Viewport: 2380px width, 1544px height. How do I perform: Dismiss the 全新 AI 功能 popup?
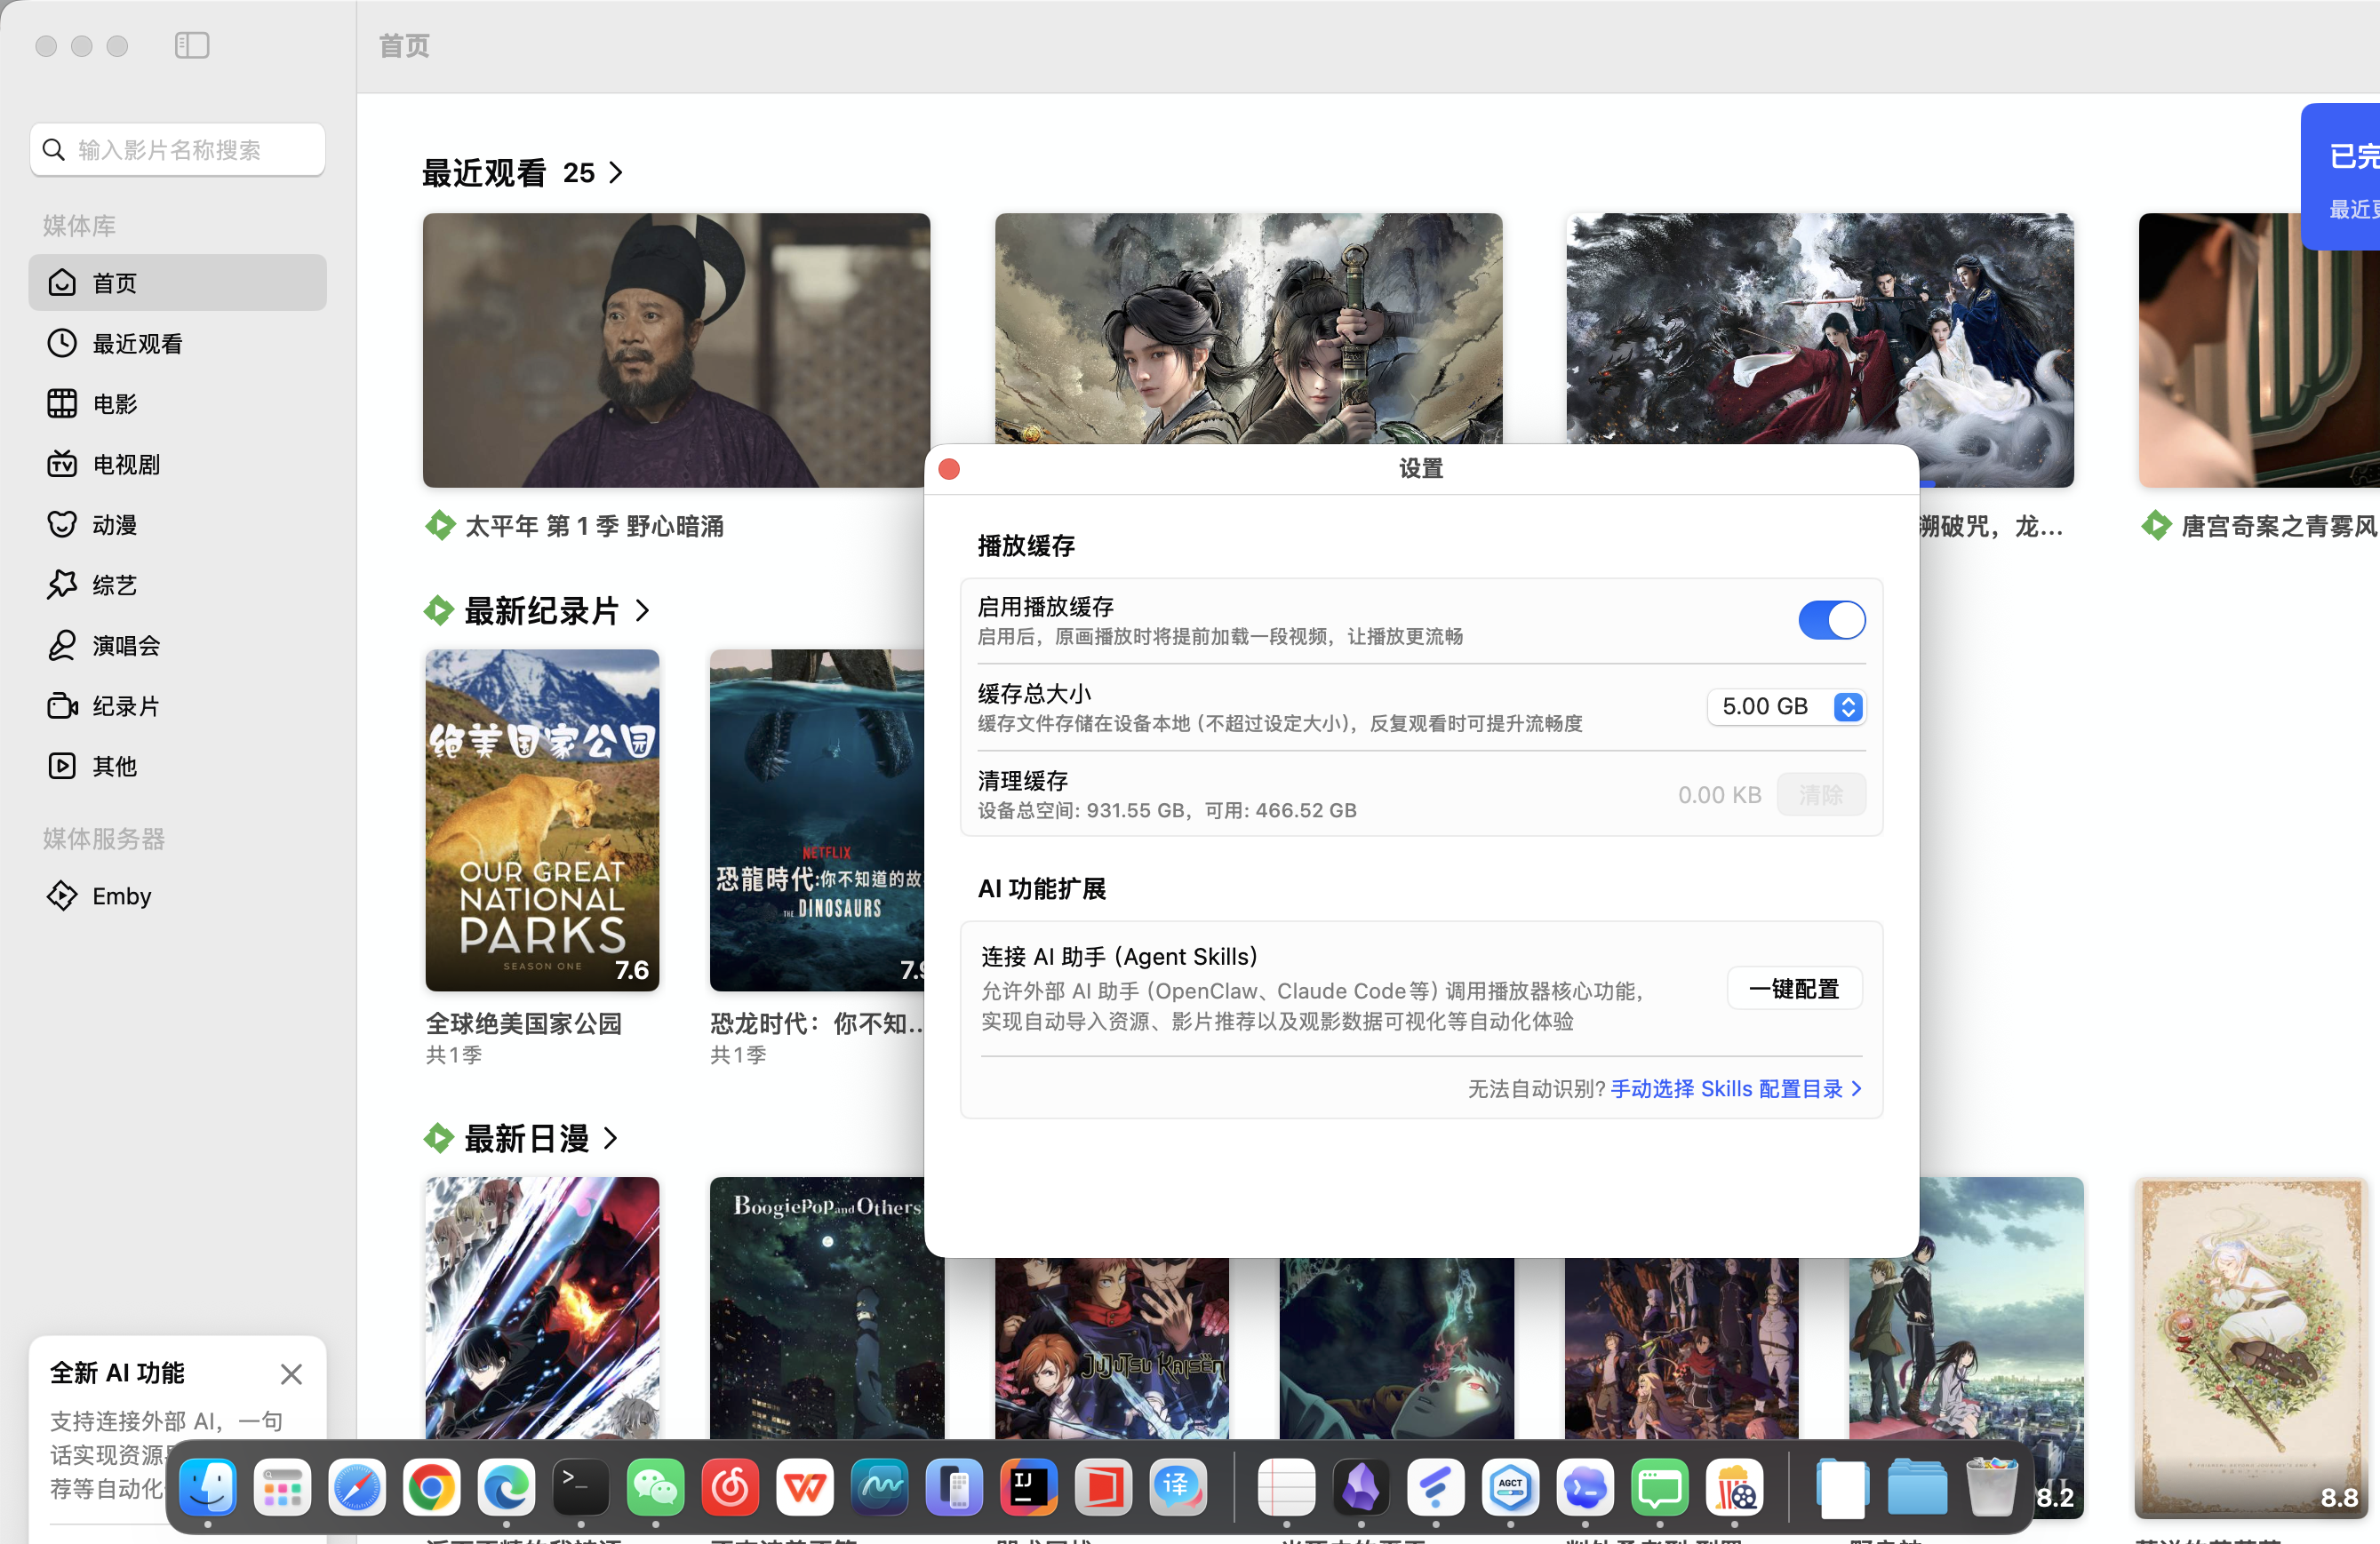(x=291, y=1374)
